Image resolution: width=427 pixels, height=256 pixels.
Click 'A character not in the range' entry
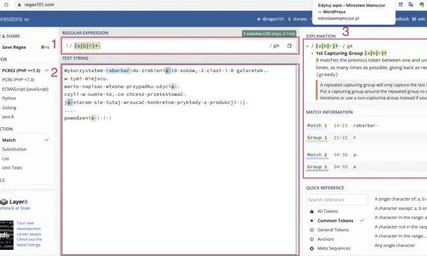400,227
